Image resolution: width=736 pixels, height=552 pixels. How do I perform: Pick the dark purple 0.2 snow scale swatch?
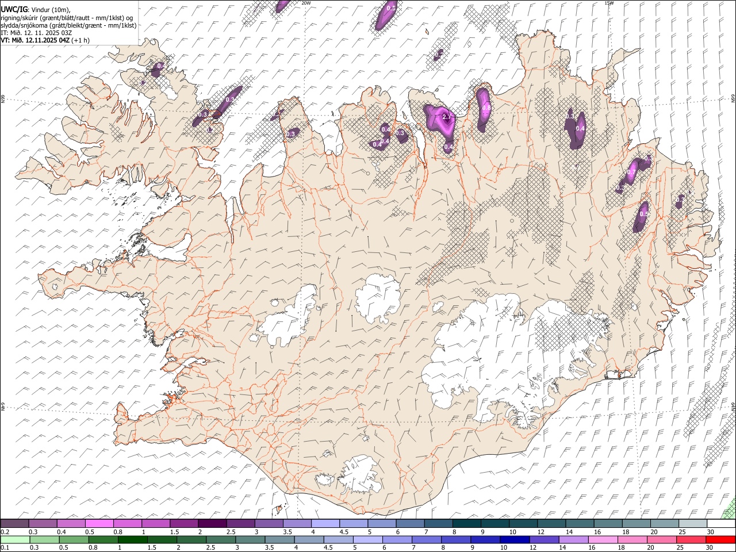(x=14, y=524)
